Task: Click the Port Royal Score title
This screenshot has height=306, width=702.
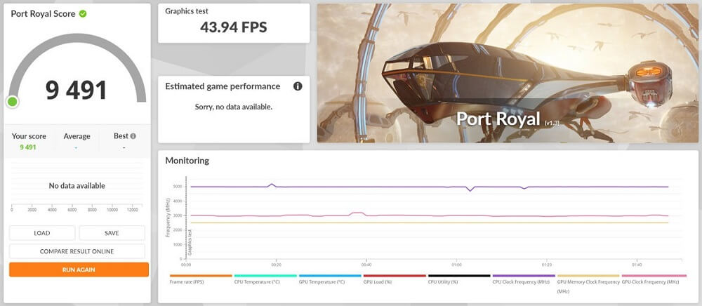Action: tap(43, 14)
